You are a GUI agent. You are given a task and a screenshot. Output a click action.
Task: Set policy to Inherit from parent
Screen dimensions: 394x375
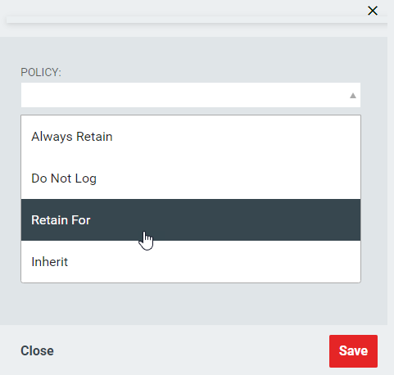[x=191, y=262]
